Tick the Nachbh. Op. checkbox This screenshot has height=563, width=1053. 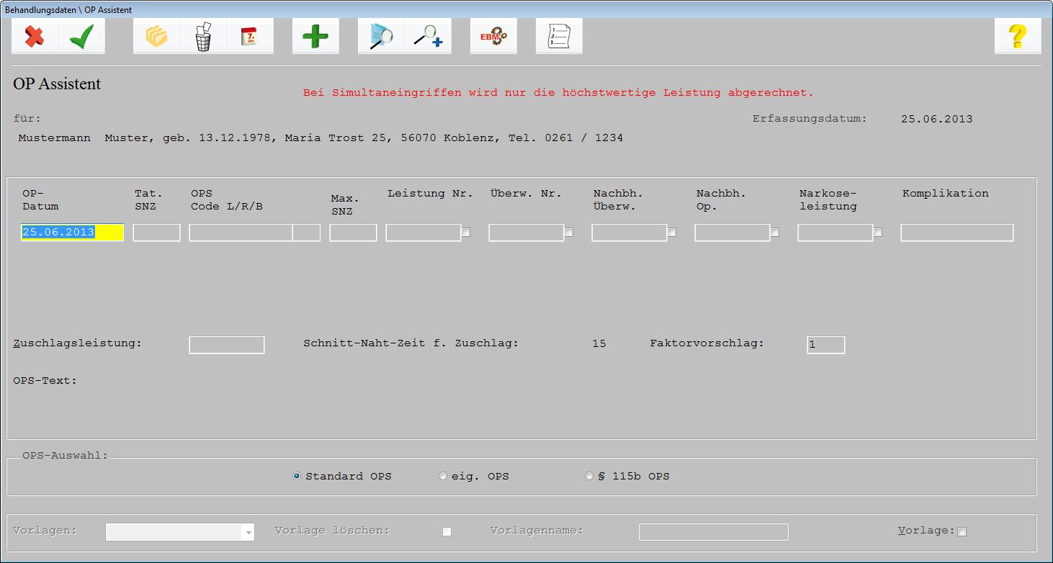coord(775,233)
